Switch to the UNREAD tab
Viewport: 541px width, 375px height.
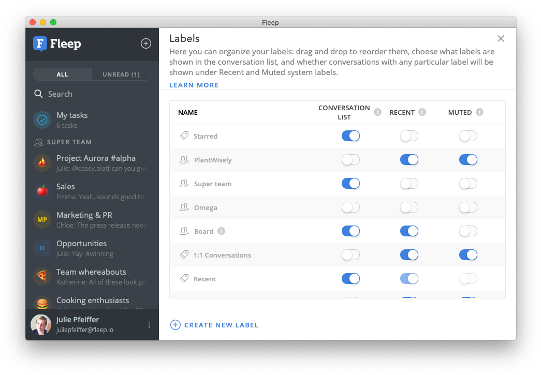(121, 74)
